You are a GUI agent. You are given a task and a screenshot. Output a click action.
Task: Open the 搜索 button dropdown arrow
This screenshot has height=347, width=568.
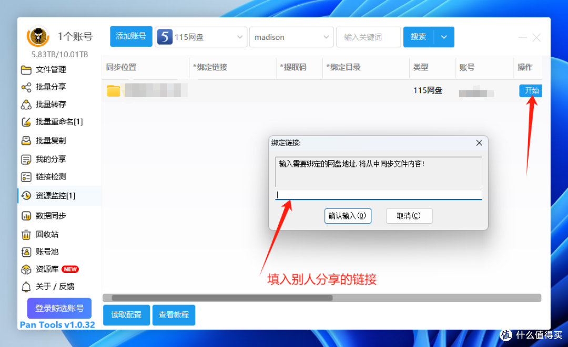[x=444, y=37]
